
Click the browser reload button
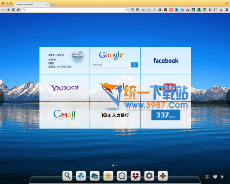pyautogui.click(x=13, y=9)
